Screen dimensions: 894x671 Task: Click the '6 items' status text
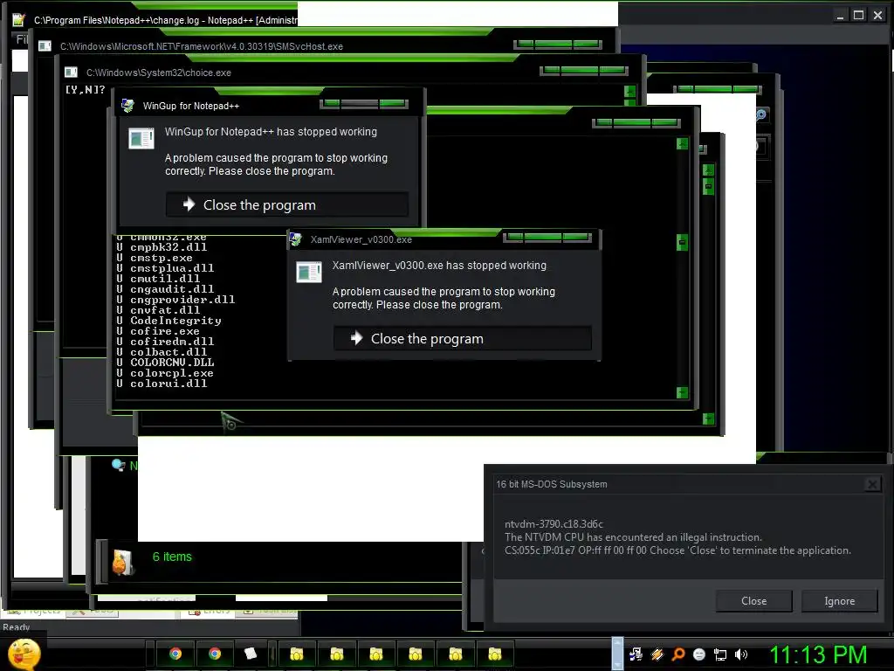coord(172,557)
